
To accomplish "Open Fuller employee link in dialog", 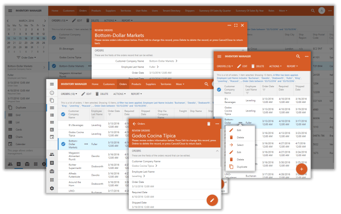I will pyautogui.click(x=154, y=67).
